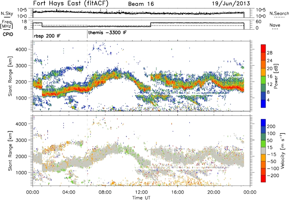The height and width of the screenshot is (200, 289).
Task: Click the '15' tick on Velocity colorbar
Action: coord(269,148)
